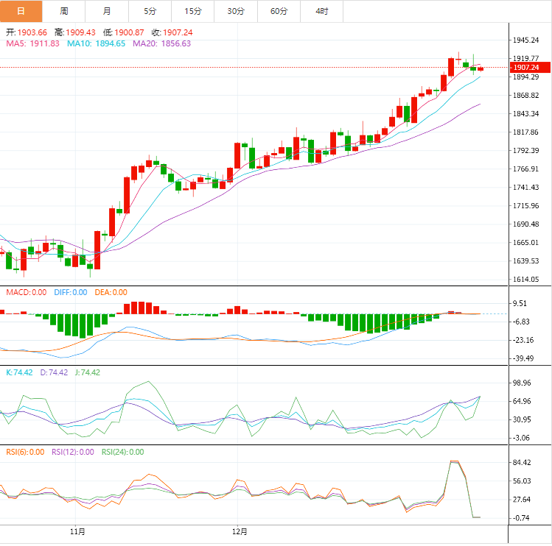Choose the 30分 interval tab
552x546 pixels.
[x=236, y=11]
